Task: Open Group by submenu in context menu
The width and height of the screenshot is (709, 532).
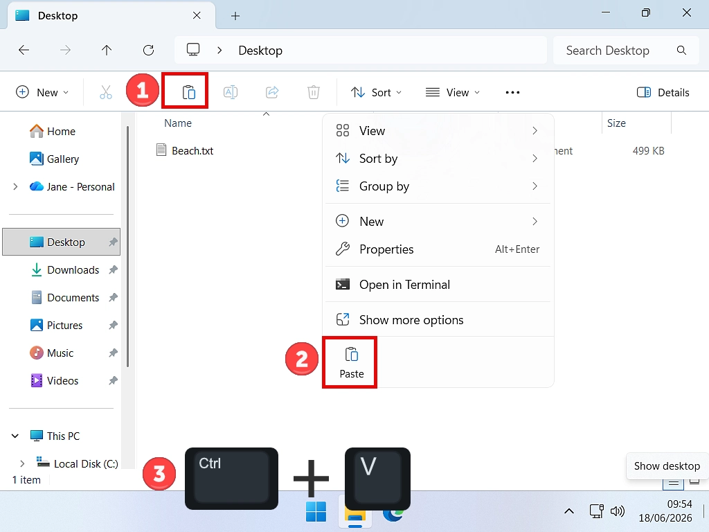Action: click(x=438, y=186)
